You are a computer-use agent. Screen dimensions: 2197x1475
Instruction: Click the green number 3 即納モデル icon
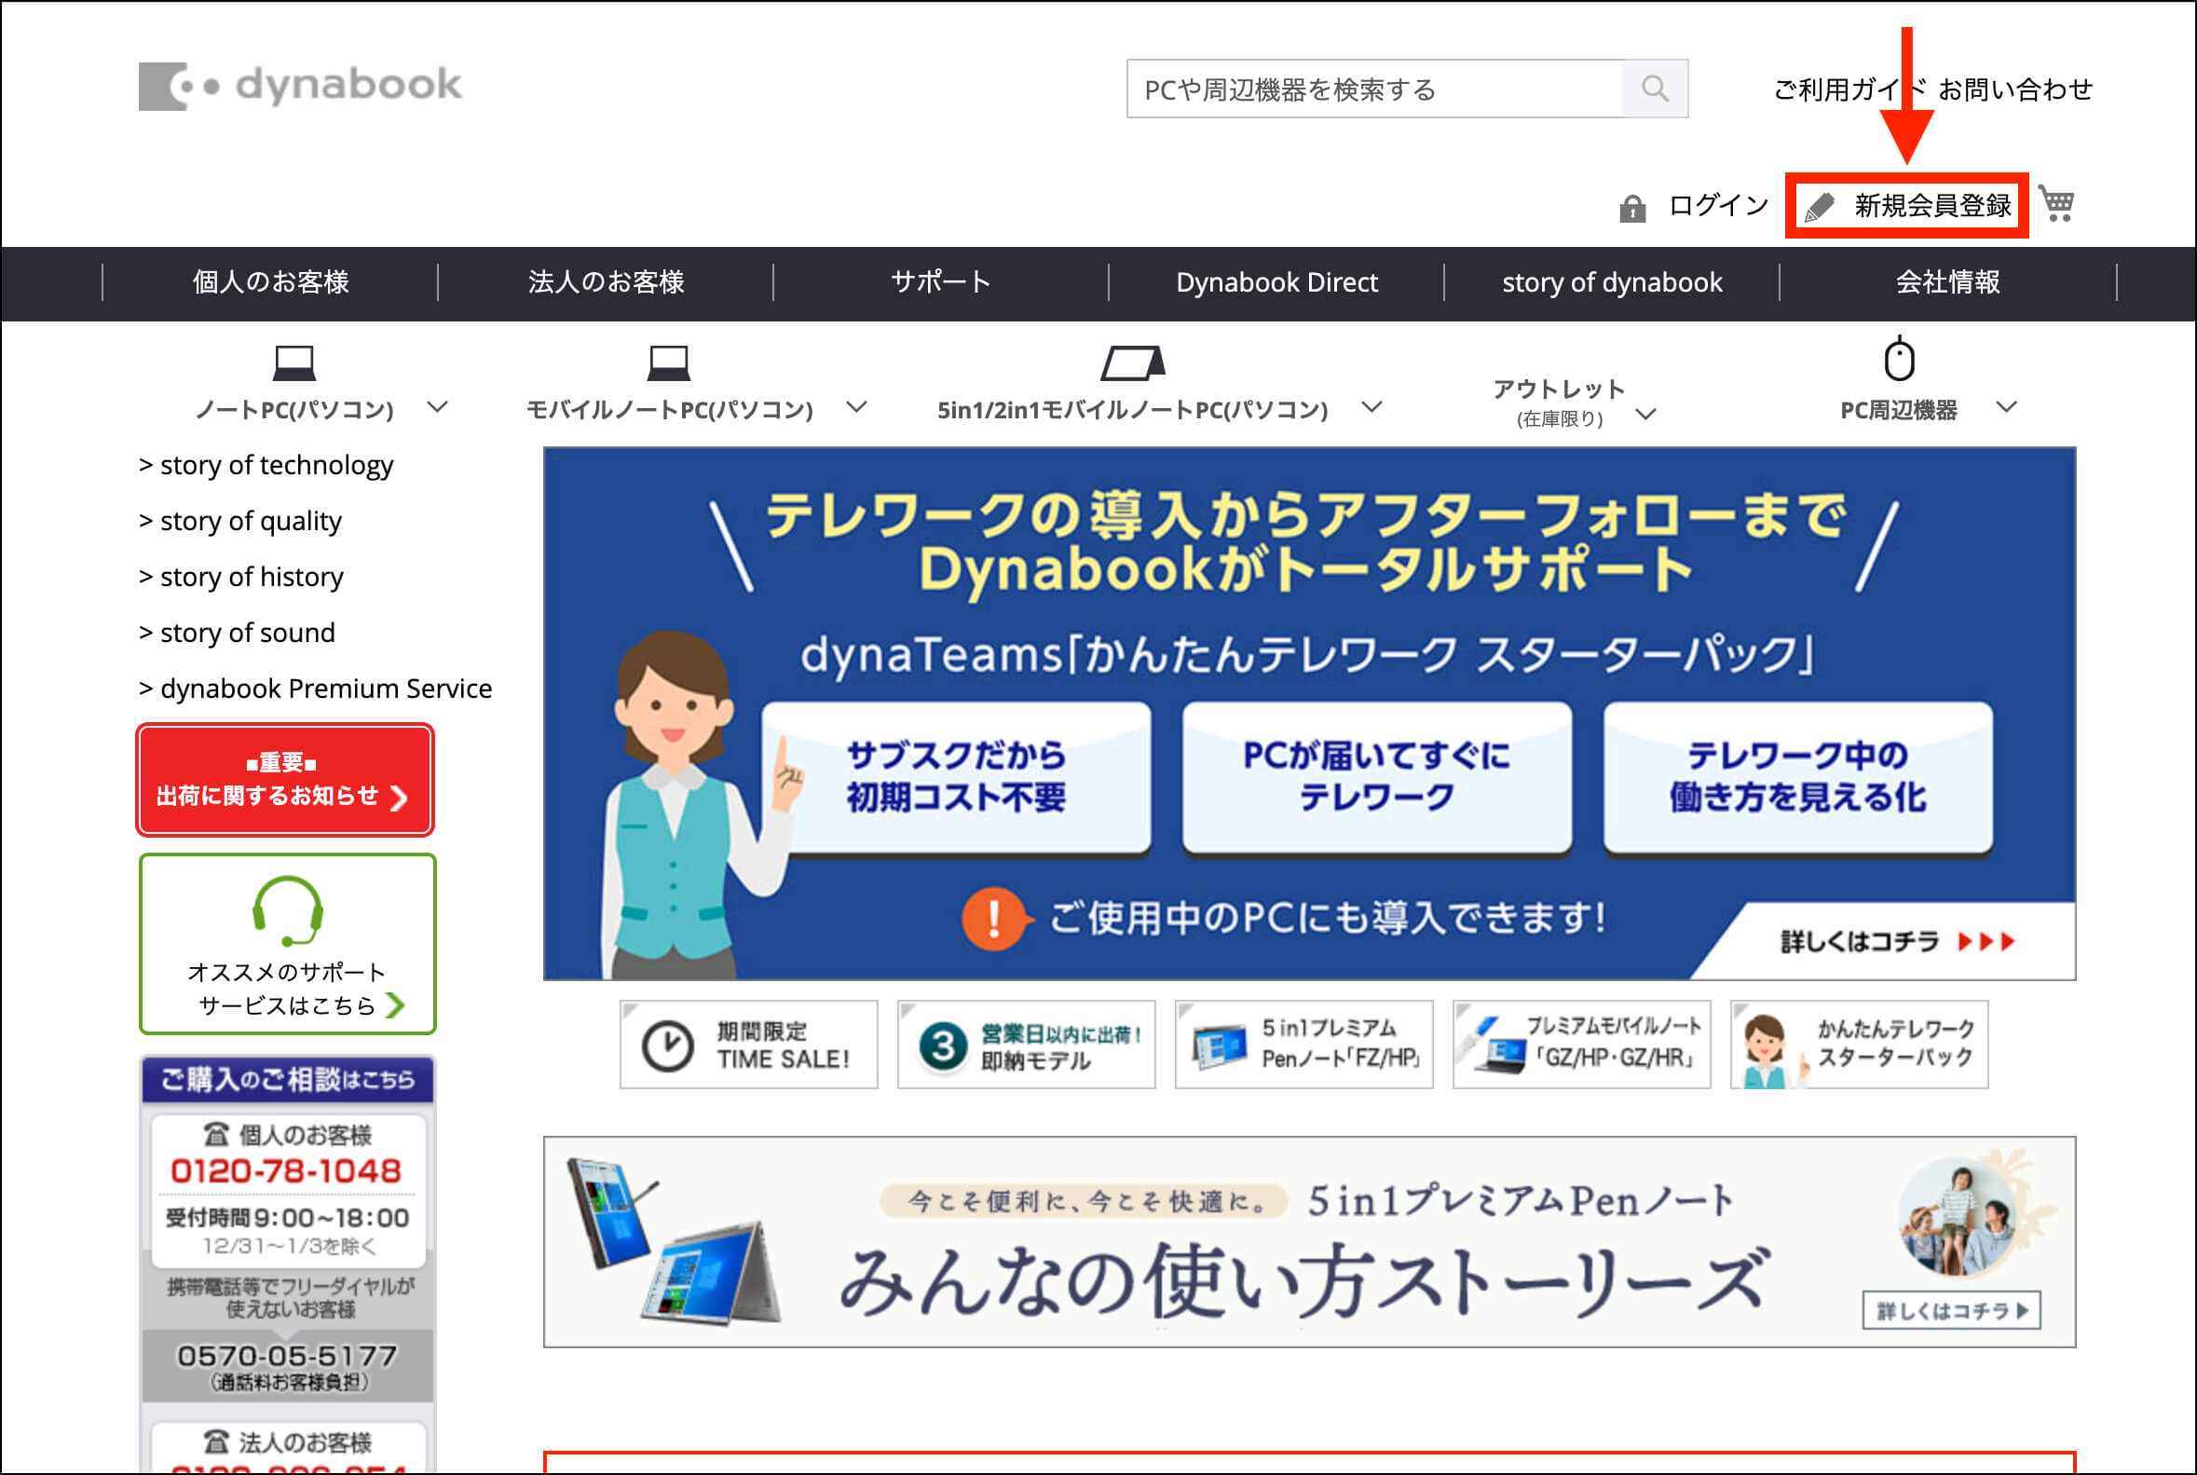942,1046
